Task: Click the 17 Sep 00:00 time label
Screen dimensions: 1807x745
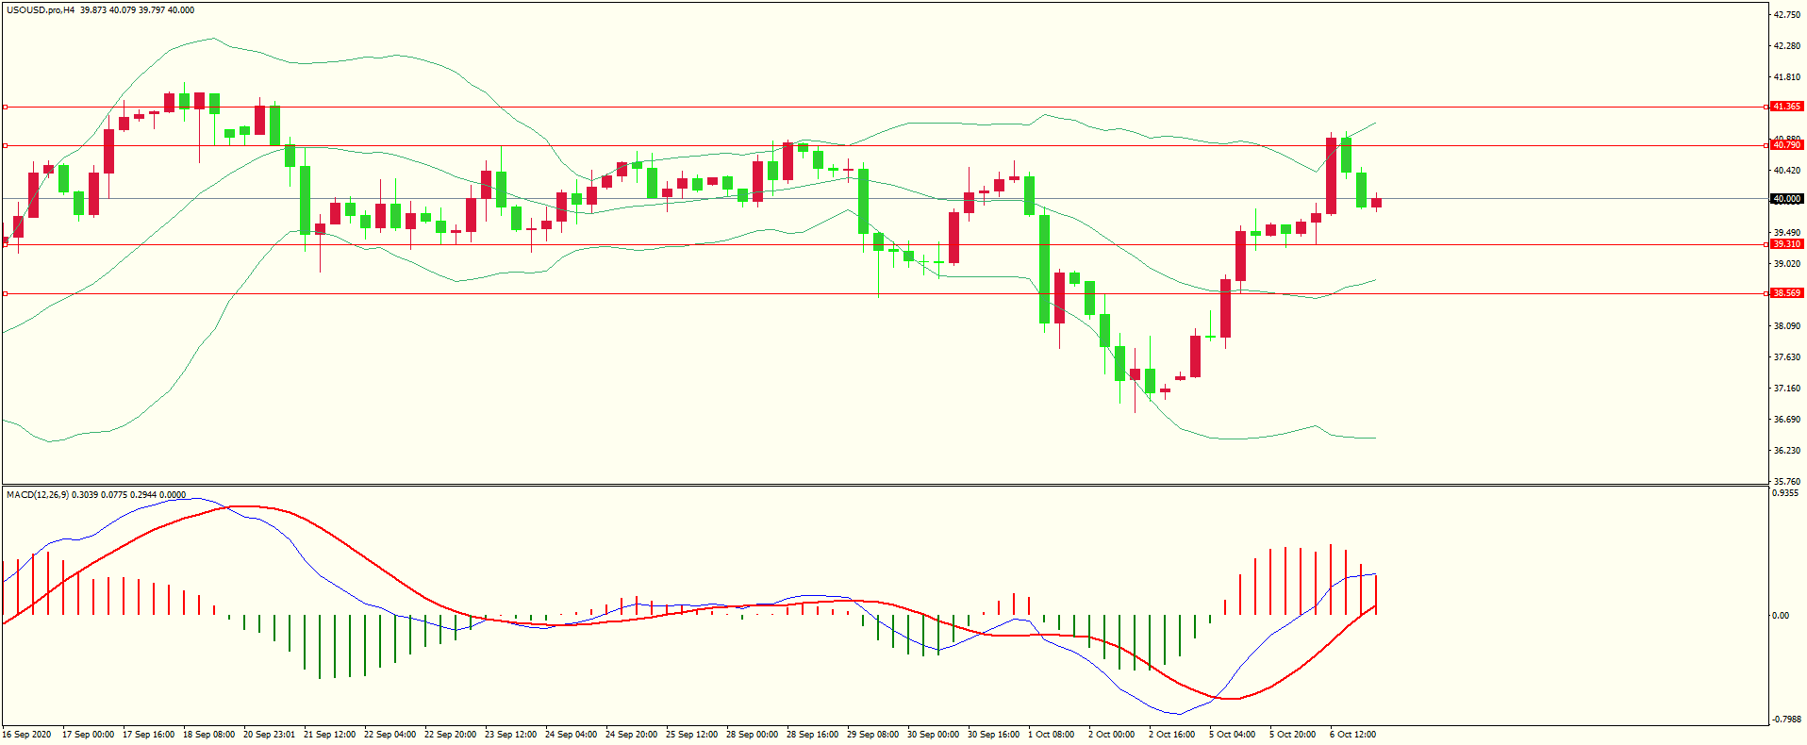Action: pos(88,735)
